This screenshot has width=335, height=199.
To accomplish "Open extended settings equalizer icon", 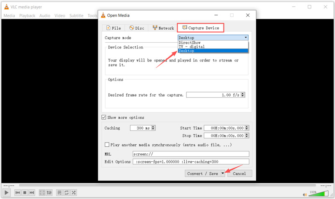I will pyautogui.click(x=49, y=193).
